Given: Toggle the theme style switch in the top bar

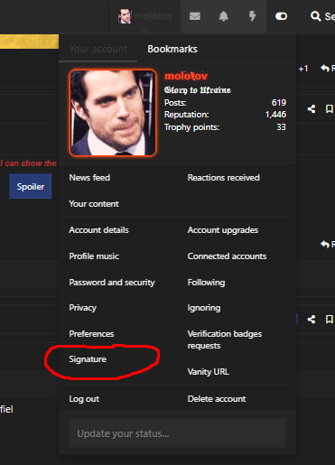Looking at the screenshot, I should pos(281,16).
